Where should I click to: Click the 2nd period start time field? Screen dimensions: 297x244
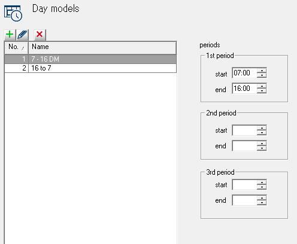(x=244, y=130)
